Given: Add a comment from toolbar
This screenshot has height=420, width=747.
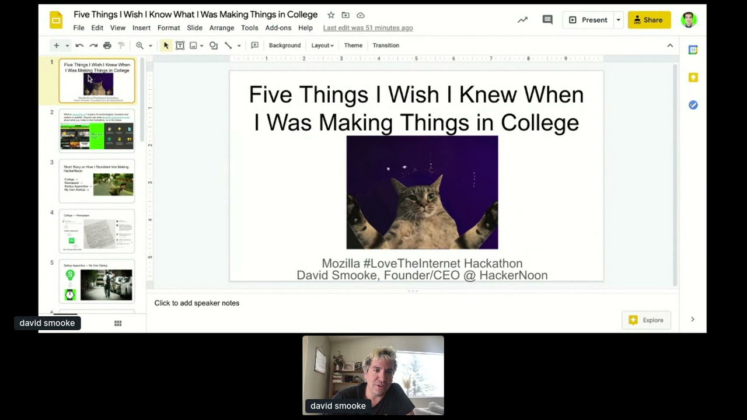Looking at the screenshot, I should point(254,45).
